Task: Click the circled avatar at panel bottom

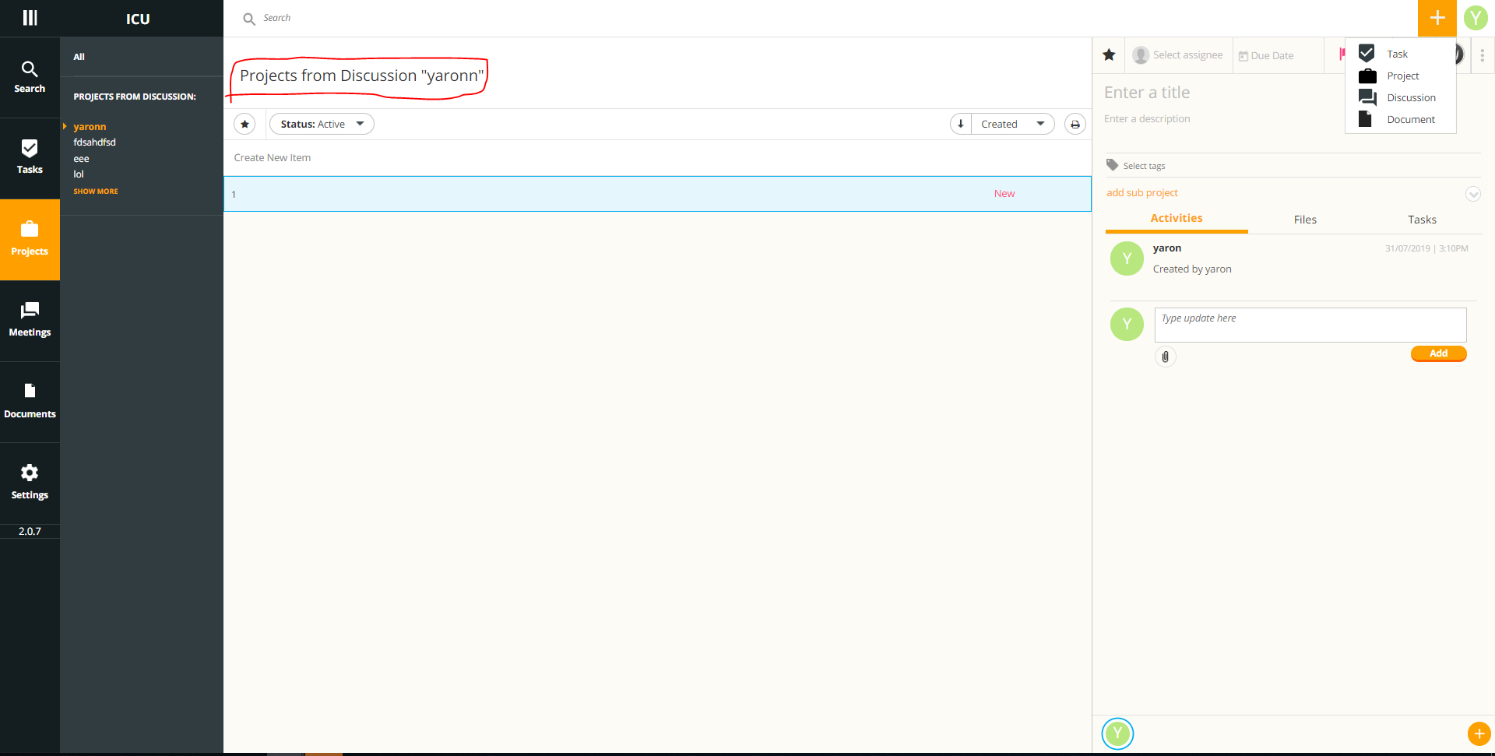Action: tap(1117, 733)
